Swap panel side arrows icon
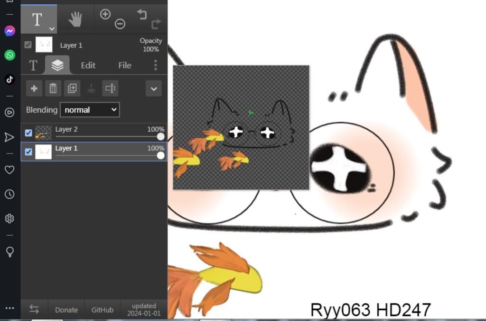Screen dimensions: 486x321 coord(34,309)
